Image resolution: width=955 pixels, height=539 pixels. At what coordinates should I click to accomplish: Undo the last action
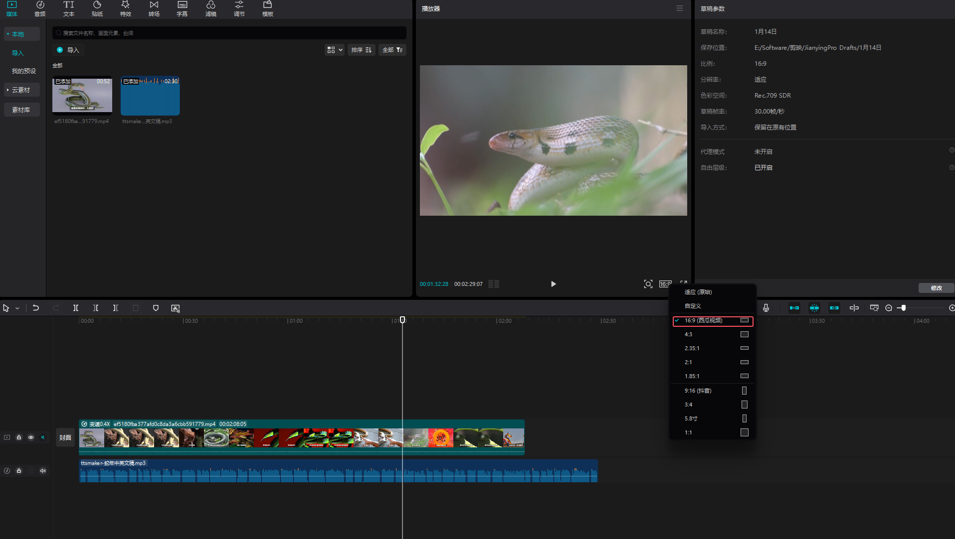(x=36, y=308)
